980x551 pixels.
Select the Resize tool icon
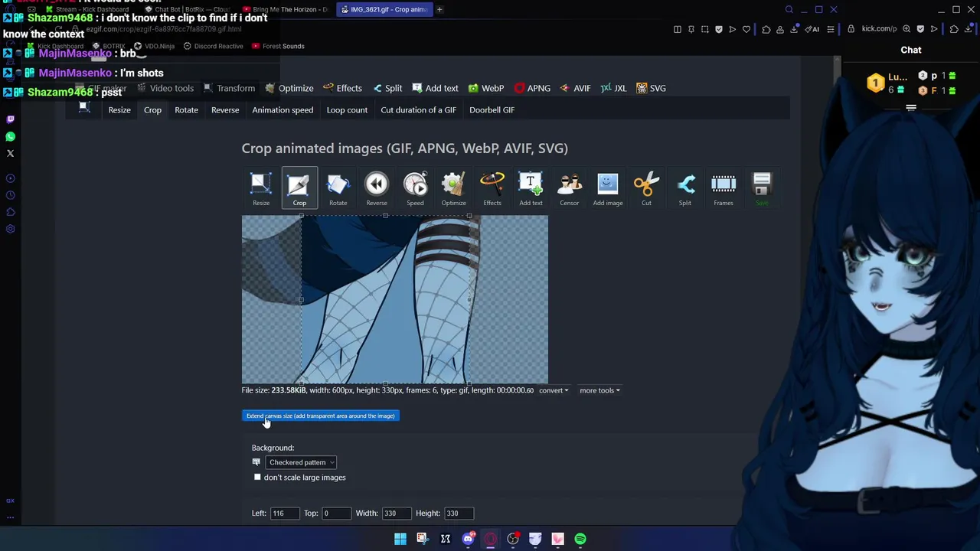pos(260,188)
